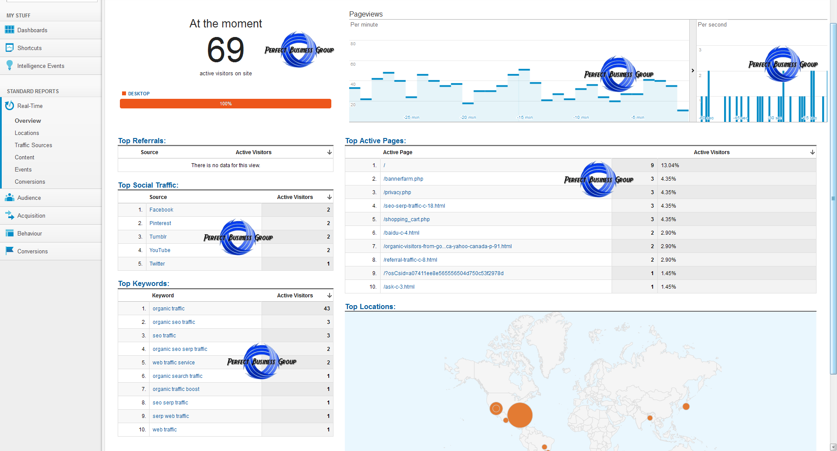837x451 pixels.
Task: Click the Twitter source link
Action: (x=157, y=263)
